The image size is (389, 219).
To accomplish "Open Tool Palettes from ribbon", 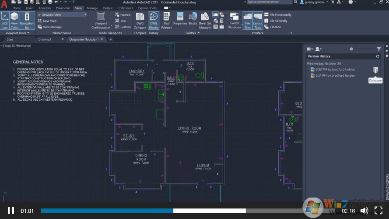I will [167, 20].
